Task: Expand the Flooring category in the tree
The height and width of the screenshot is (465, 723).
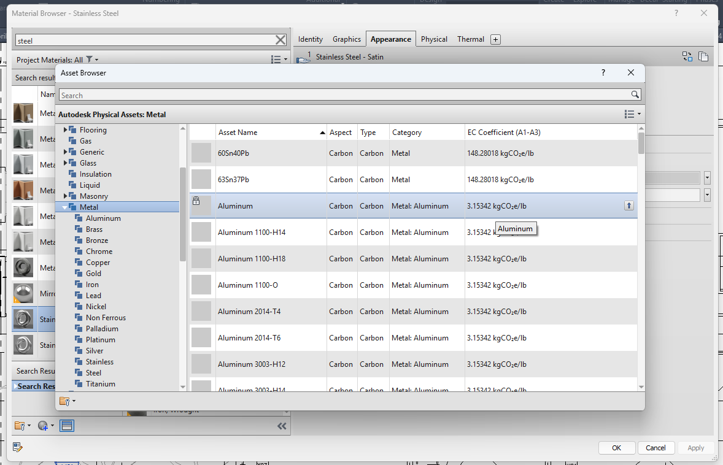Action: click(x=65, y=129)
